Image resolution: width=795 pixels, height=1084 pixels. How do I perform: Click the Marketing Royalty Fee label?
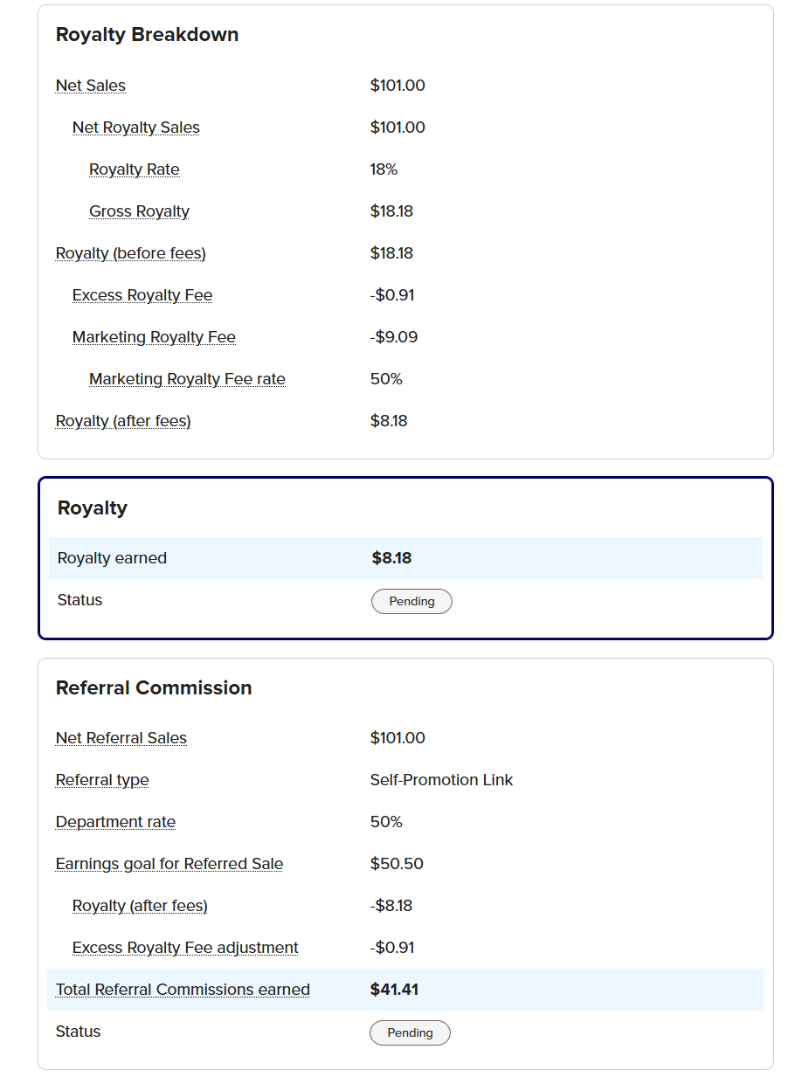click(154, 337)
